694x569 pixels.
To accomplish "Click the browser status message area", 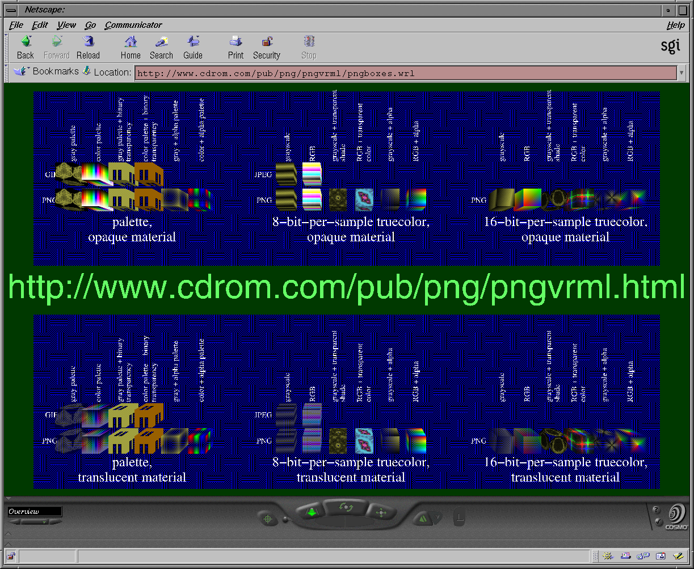I will click(334, 556).
